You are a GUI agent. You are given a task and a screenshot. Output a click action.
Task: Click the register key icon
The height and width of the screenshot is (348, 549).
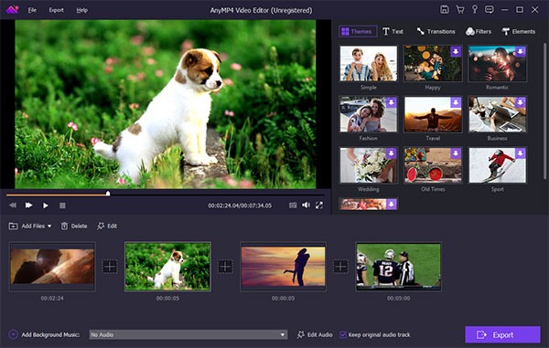point(475,9)
